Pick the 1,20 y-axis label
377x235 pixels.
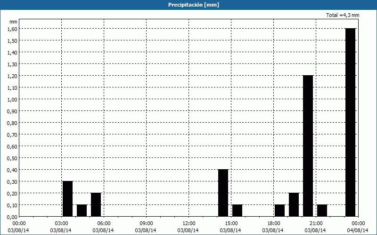tap(12, 76)
